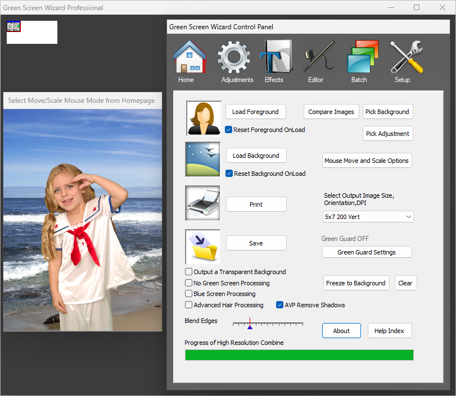Open Mouse Move and Scale Options
The image size is (456, 396).
(x=367, y=160)
